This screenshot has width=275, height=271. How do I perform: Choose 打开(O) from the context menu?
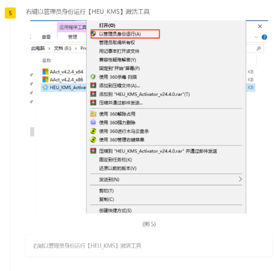tap(107, 25)
